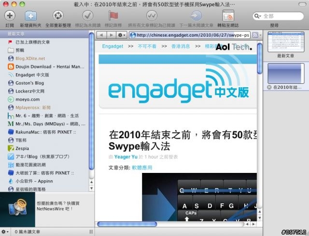The image size is (309, 236).
Task: Refresh all feeds with the toolbar icon
Action: pyautogui.click(x=58, y=15)
